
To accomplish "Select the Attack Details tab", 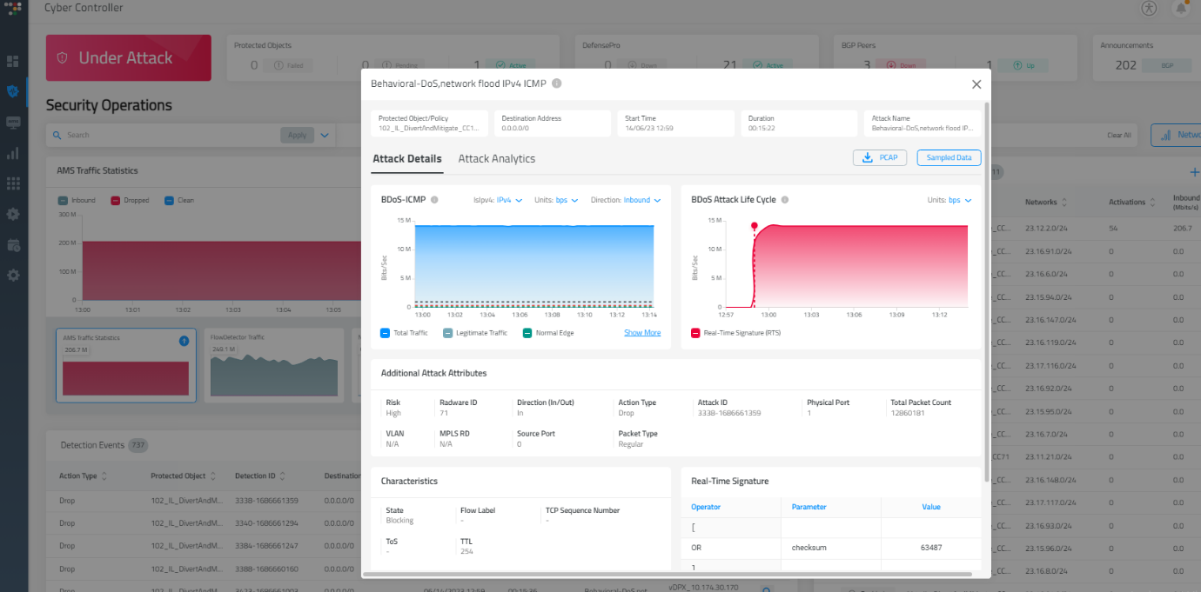I will [x=406, y=159].
